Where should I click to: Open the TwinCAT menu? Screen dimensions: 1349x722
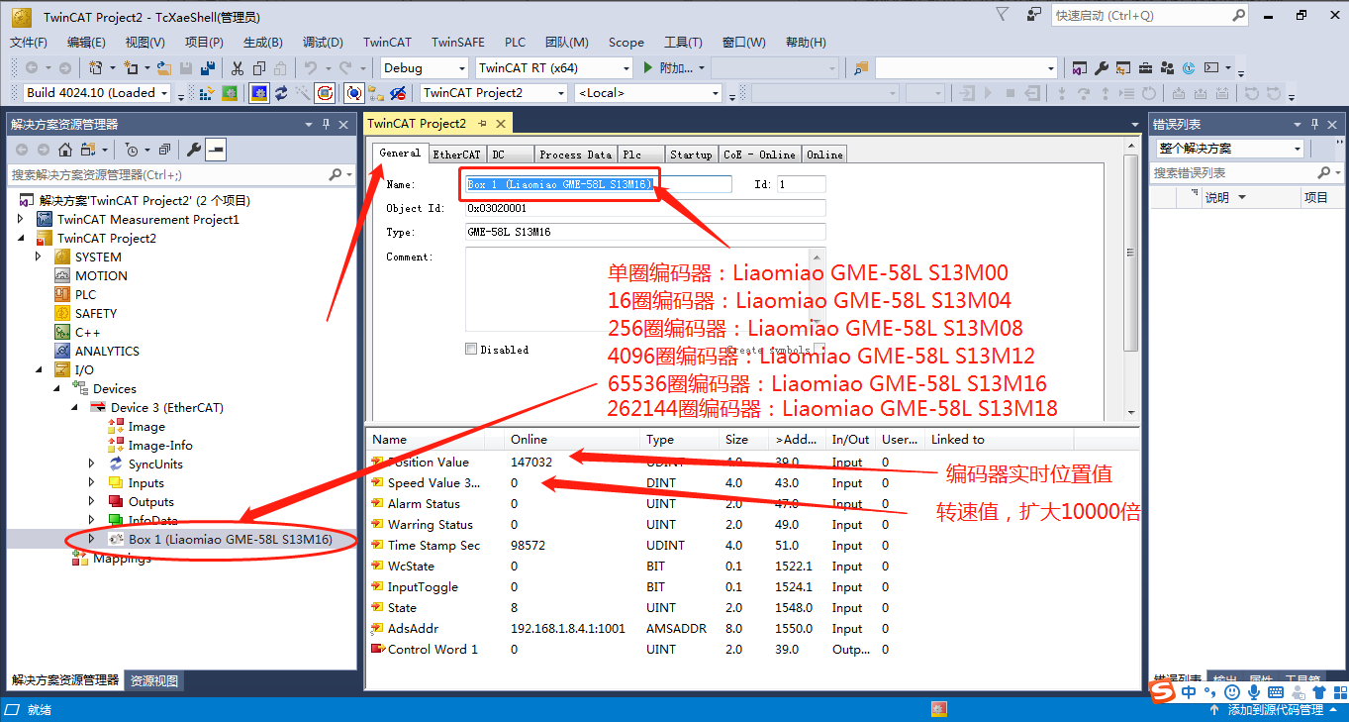click(x=387, y=43)
